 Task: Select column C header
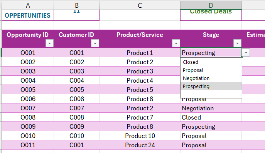pyautogui.click(x=140, y=5)
